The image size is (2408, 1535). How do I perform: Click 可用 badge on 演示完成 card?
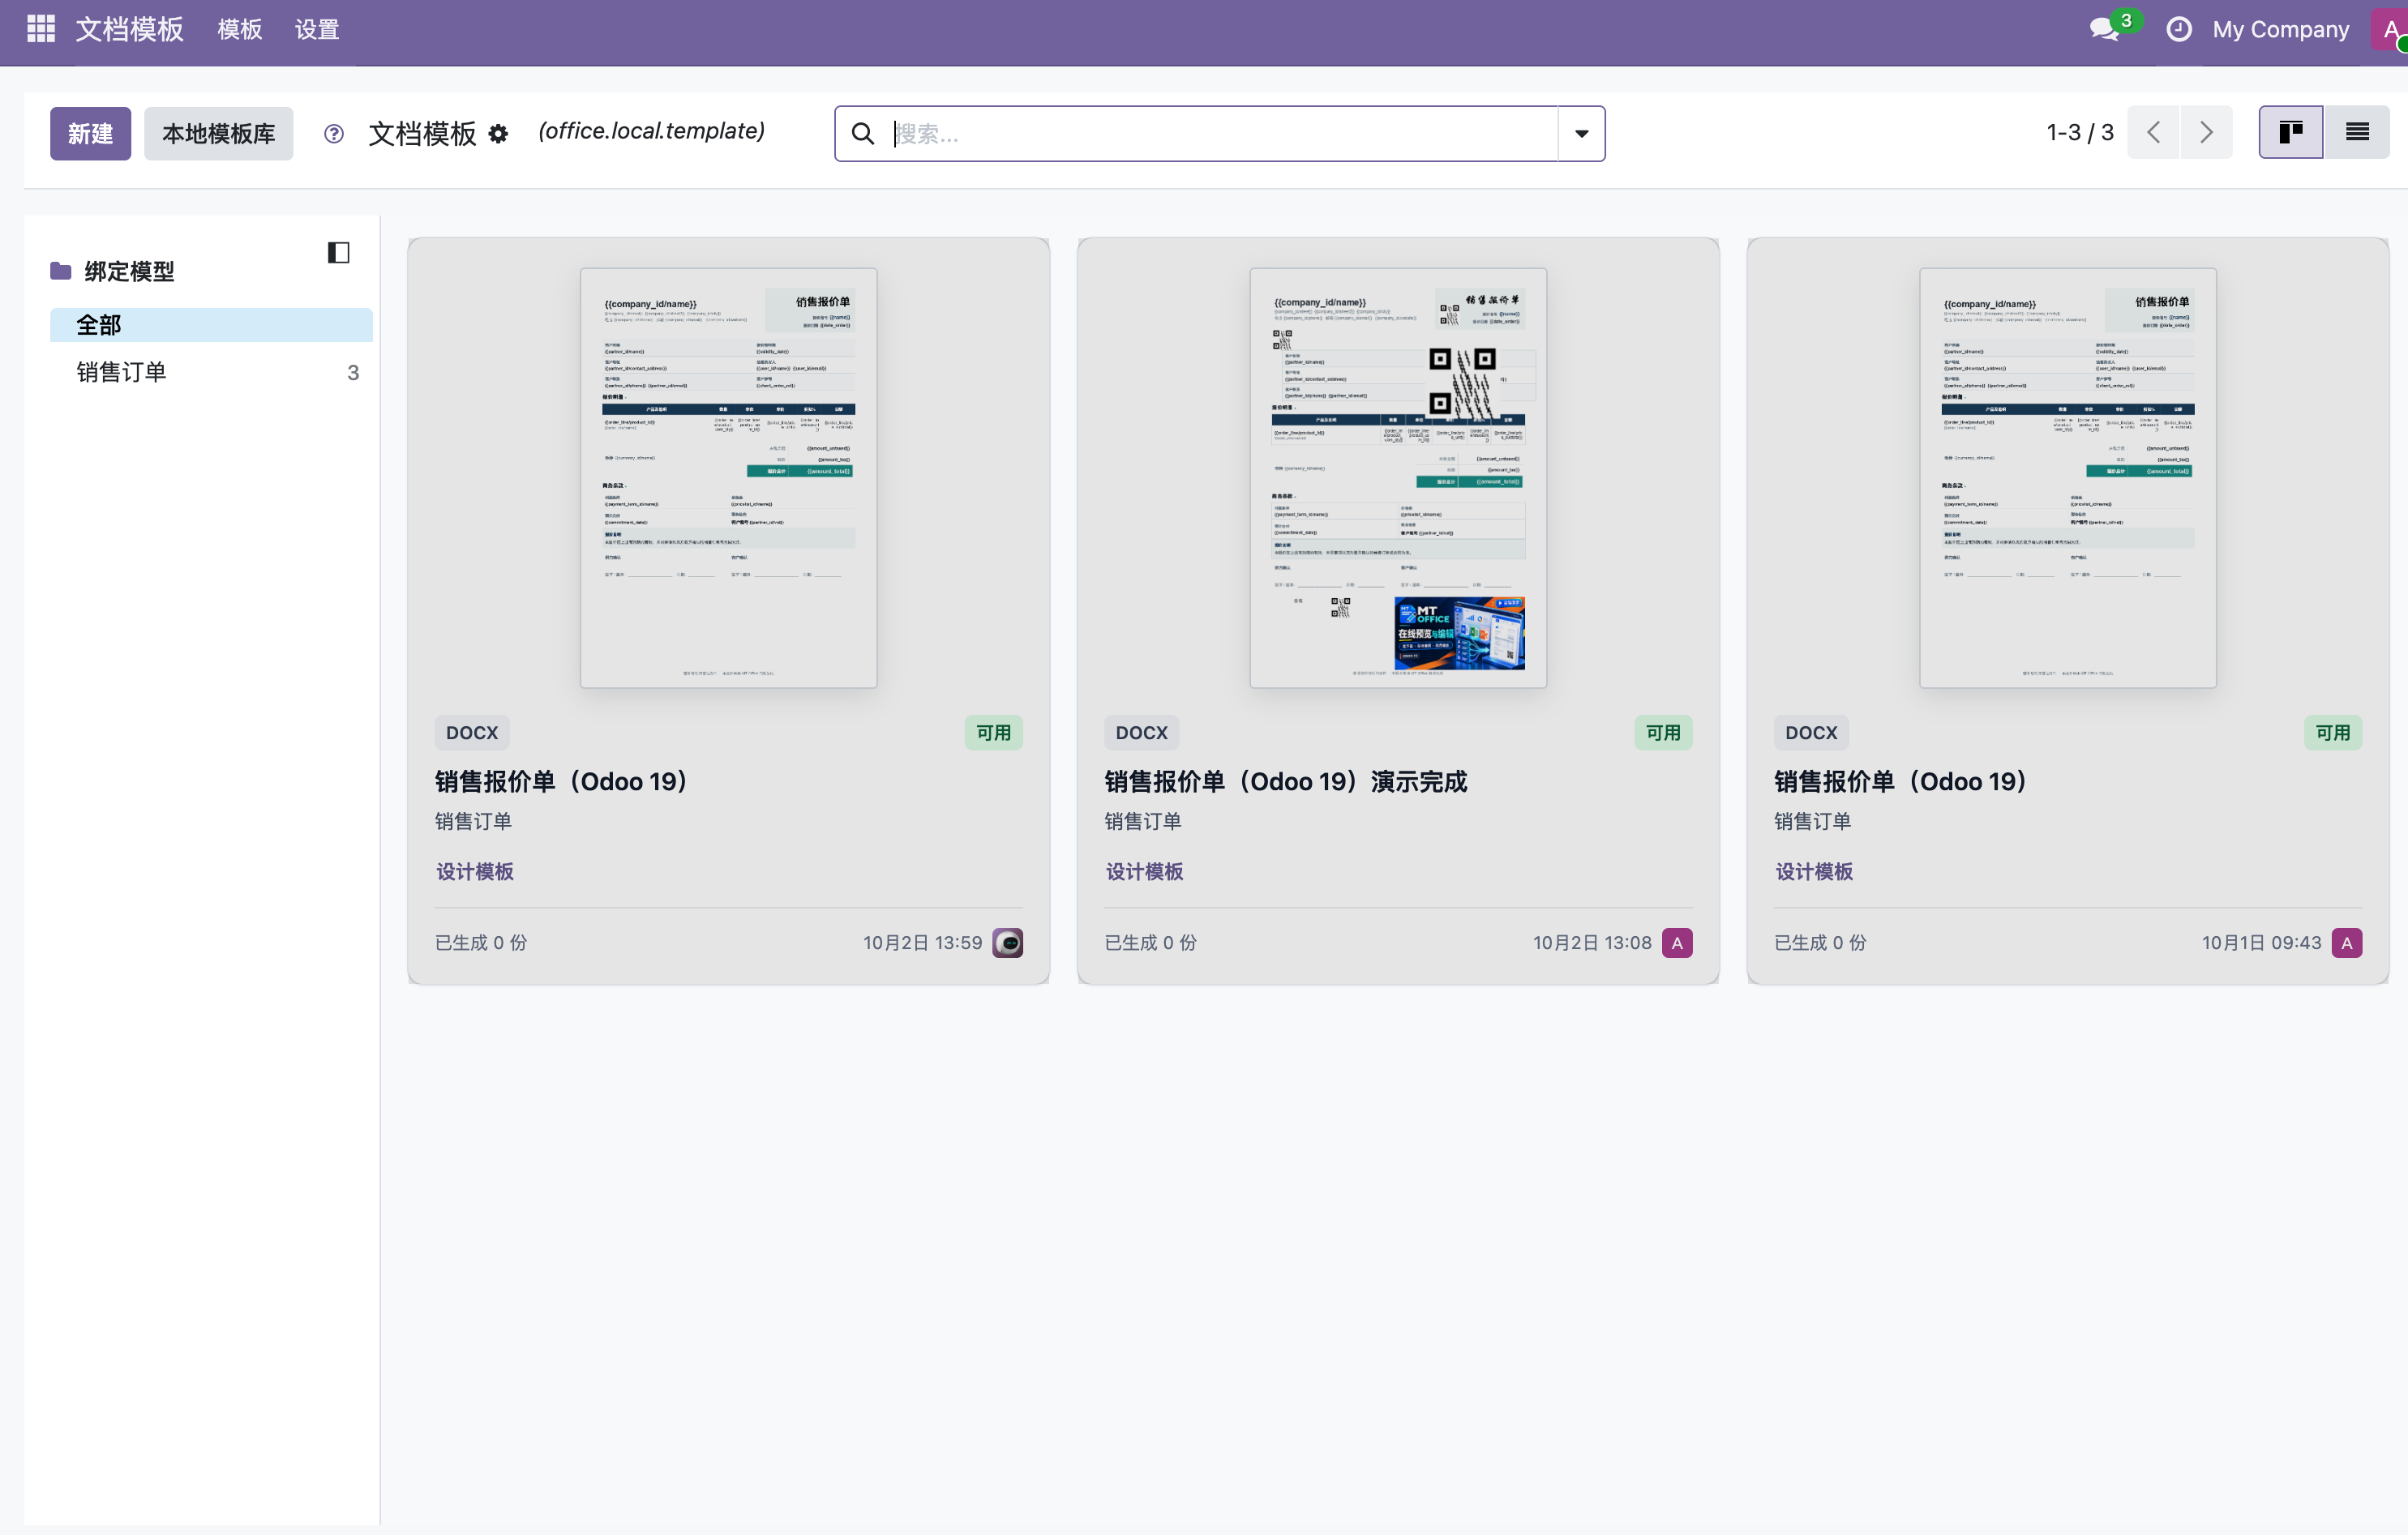point(1663,732)
